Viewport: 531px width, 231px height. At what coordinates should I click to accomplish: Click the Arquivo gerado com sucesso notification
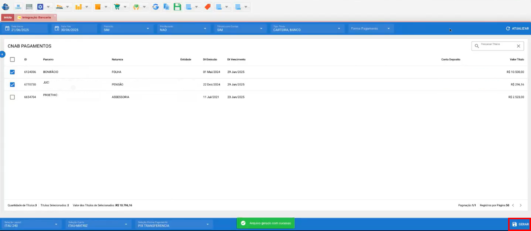266,223
